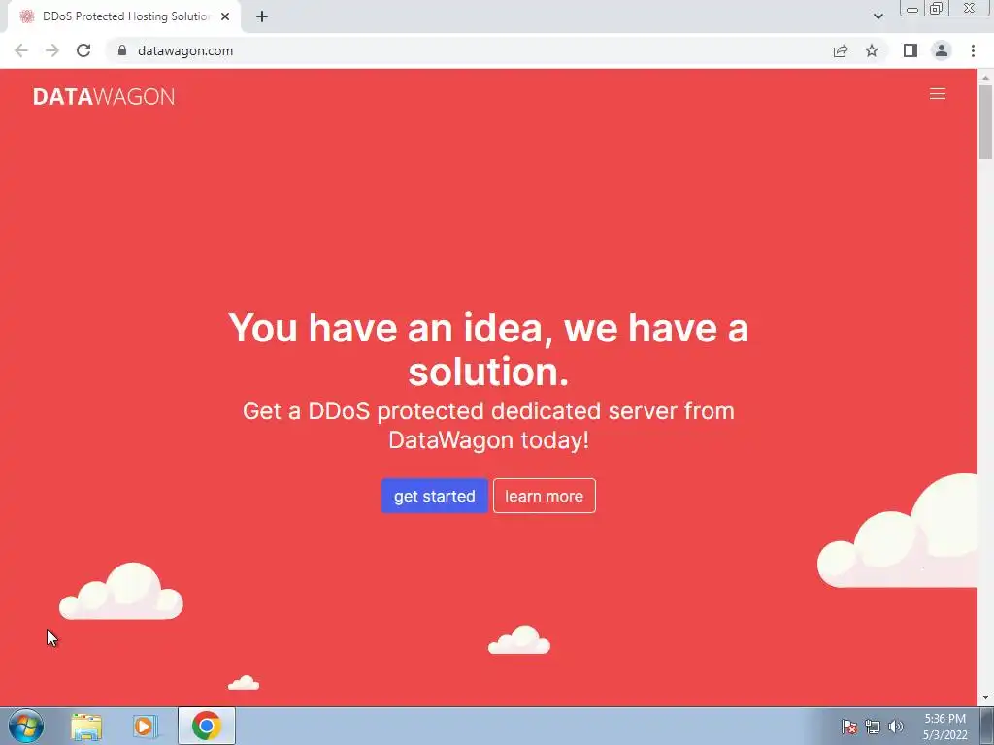This screenshot has width=994, height=745.
Task: Open Chrome's three-dot menu
Action: coord(973,50)
